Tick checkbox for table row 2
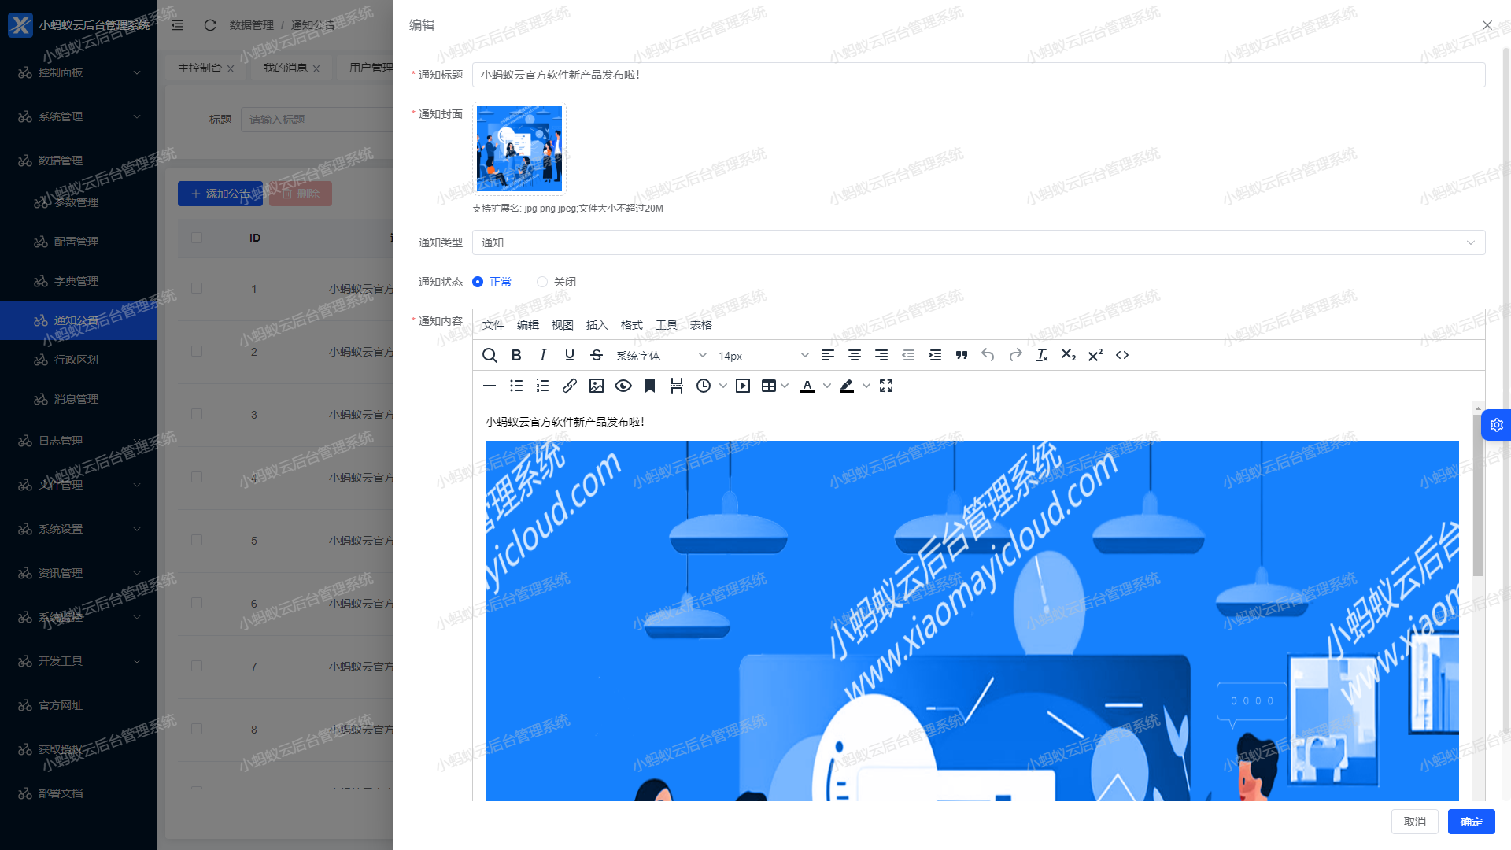The width and height of the screenshot is (1511, 850). 197,352
